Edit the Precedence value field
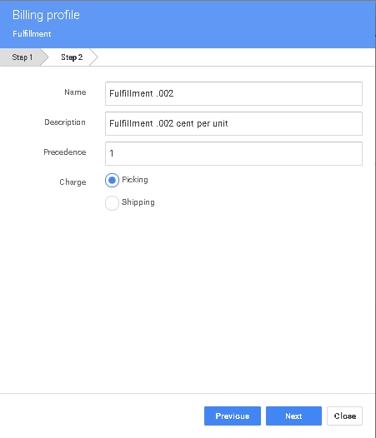The height and width of the screenshot is (438, 376). tap(233, 153)
